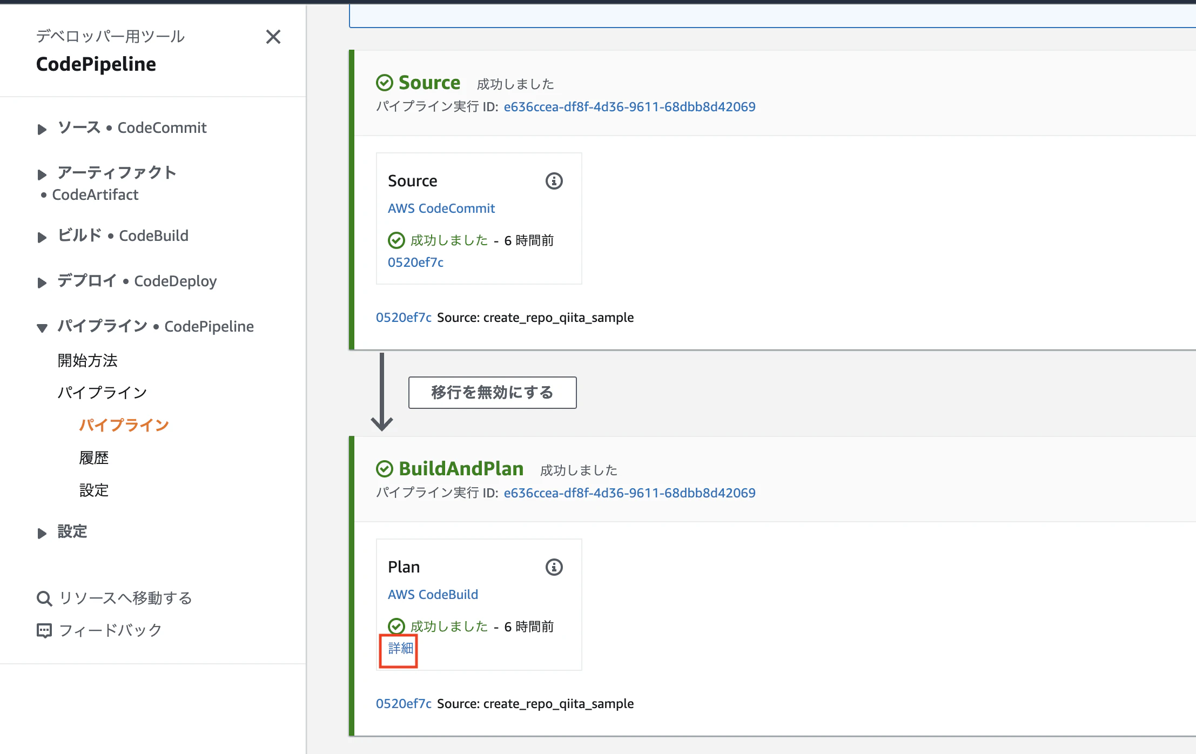
Task: Click 移行を無効にする button
Action: (x=492, y=393)
